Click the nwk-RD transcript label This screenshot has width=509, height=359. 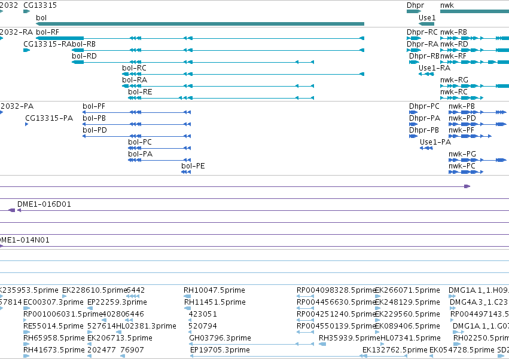[454, 44]
